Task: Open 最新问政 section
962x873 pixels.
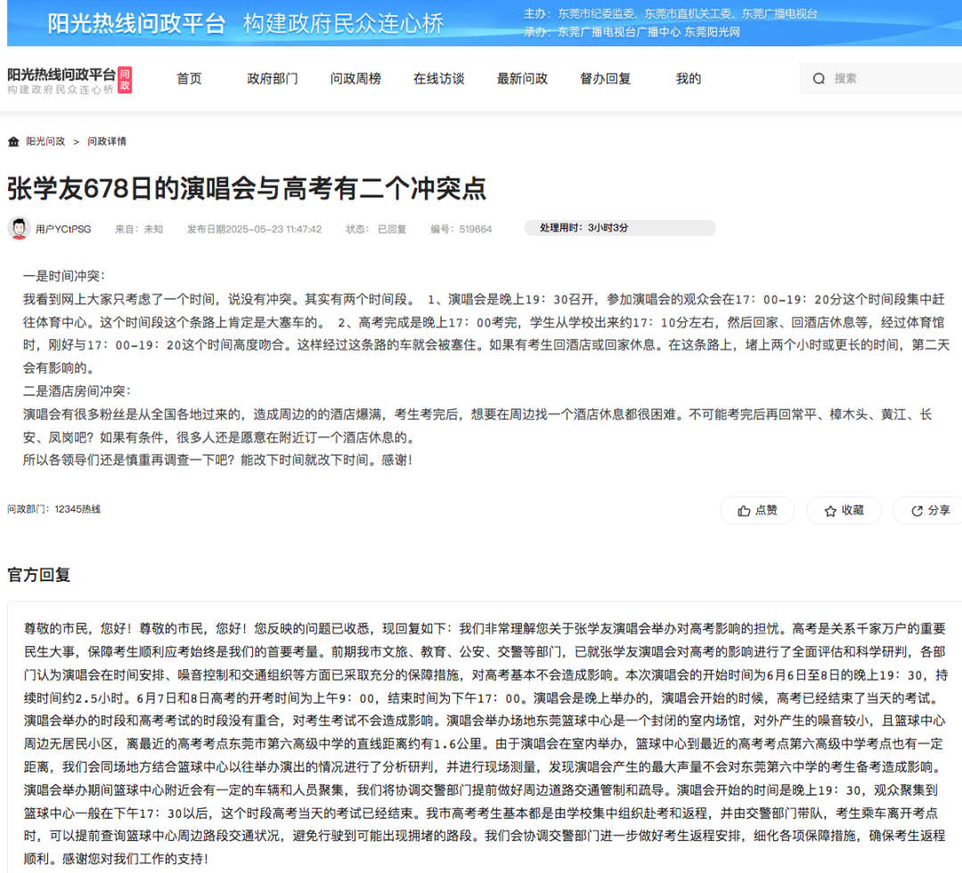Action: 522,78
